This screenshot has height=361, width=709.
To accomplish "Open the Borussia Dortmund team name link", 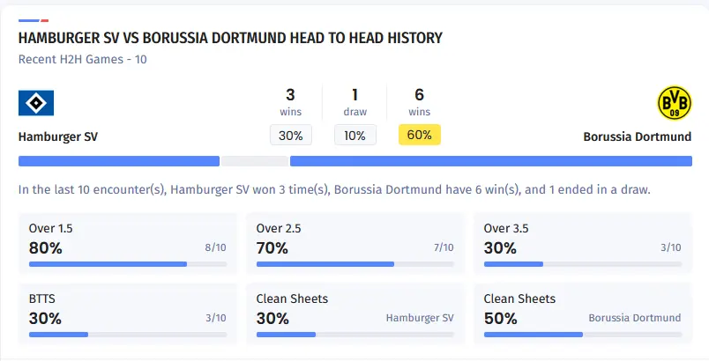I will coord(637,136).
